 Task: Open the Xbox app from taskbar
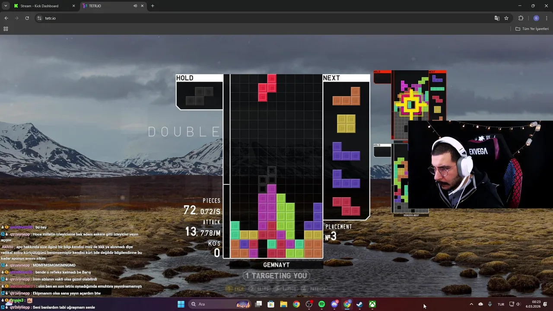(372, 304)
